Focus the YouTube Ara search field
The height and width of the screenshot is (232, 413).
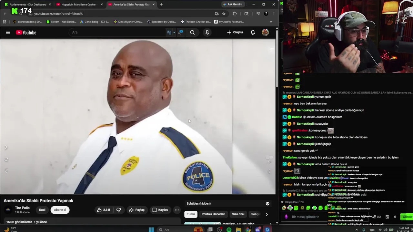[118, 32]
